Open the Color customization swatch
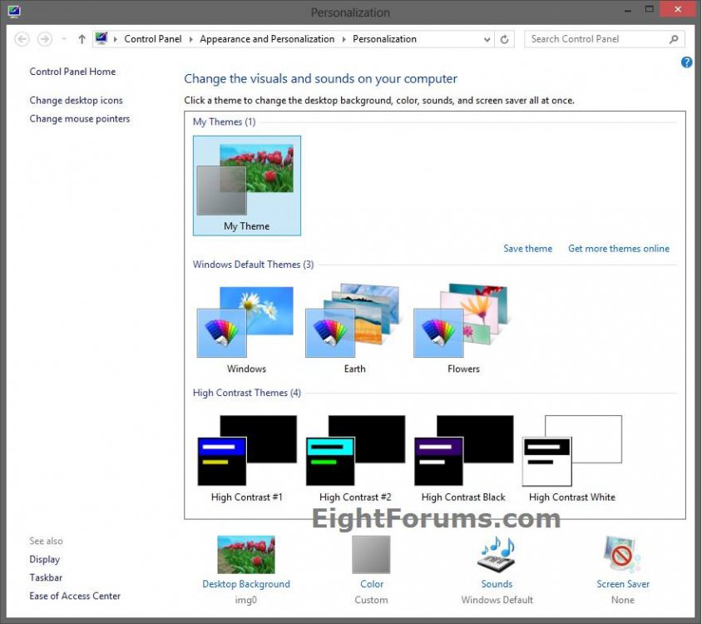 point(371,552)
